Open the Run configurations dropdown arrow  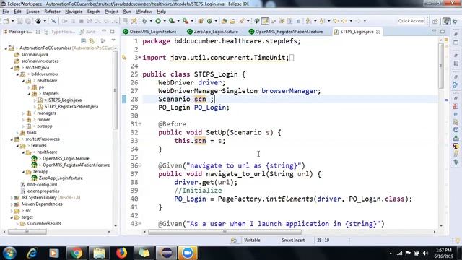coord(165,21)
